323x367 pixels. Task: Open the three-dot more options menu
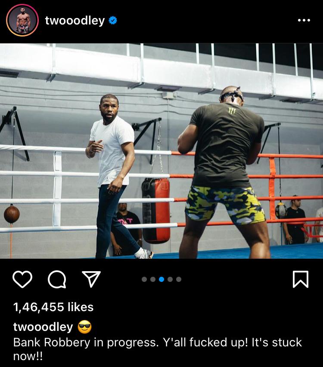(x=304, y=20)
